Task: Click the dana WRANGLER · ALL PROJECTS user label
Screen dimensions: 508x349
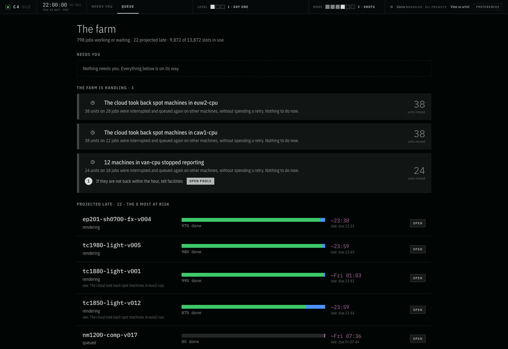Action: [x=421, y=7]
